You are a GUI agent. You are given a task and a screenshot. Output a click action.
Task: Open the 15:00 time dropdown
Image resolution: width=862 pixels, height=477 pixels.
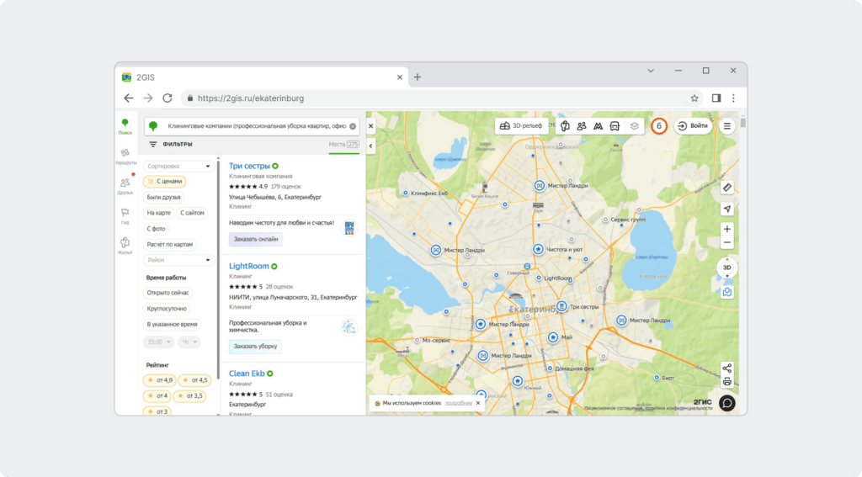click(x=158, y=342)
